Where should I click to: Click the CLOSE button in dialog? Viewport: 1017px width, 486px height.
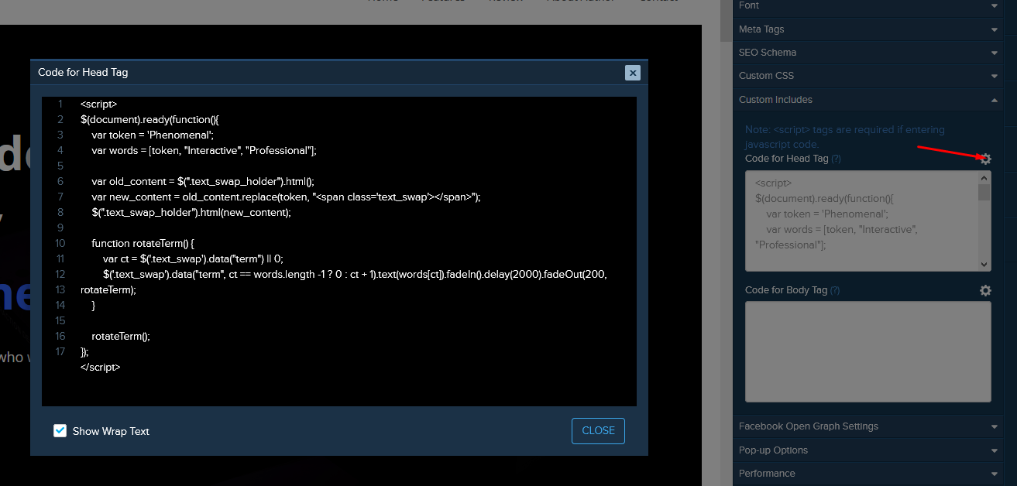click(598, 431)
